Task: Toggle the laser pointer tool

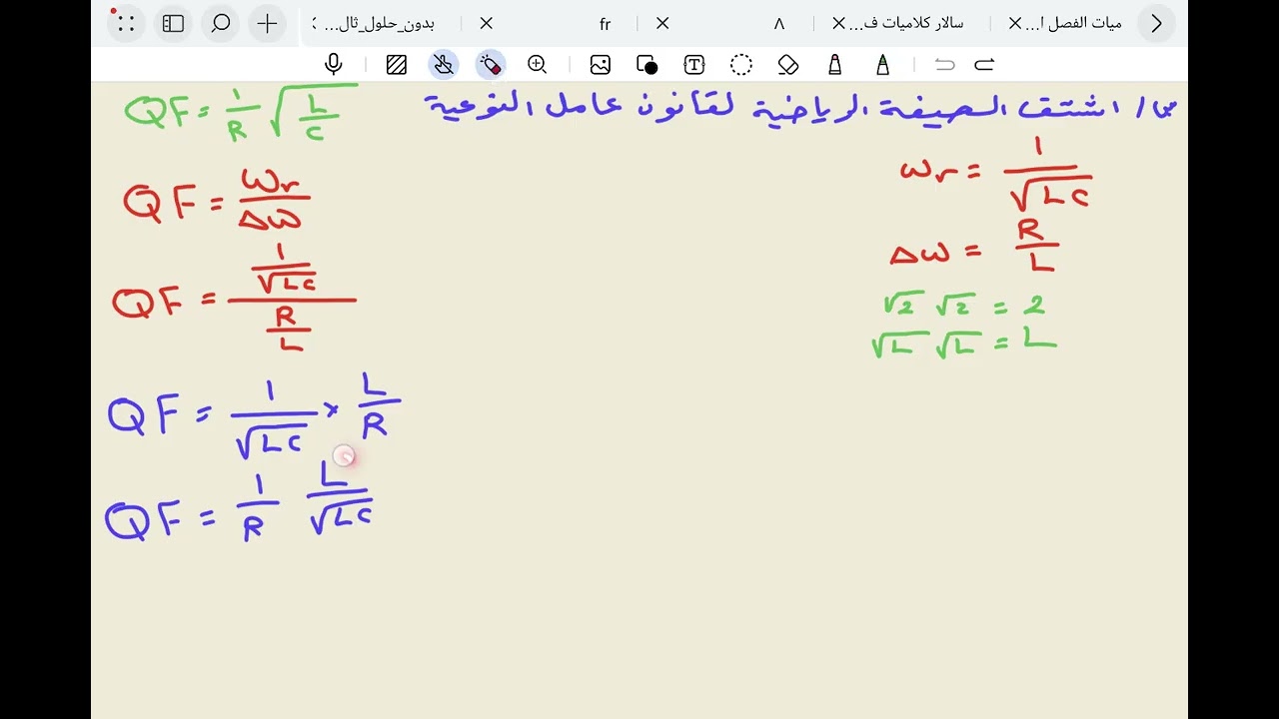Action: (x=491, y=65)
